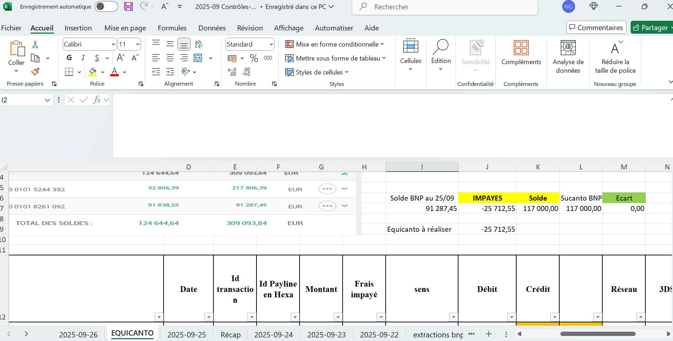Select the format painter brush icon
The height and width of the screenshot is (341, 673).
pos(35,72)
